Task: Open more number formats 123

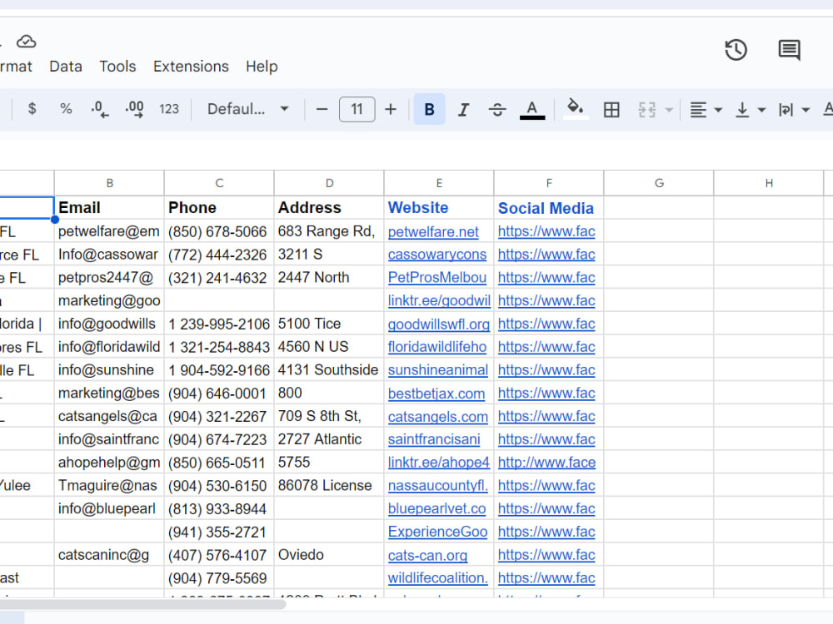Action: point(169,109)
